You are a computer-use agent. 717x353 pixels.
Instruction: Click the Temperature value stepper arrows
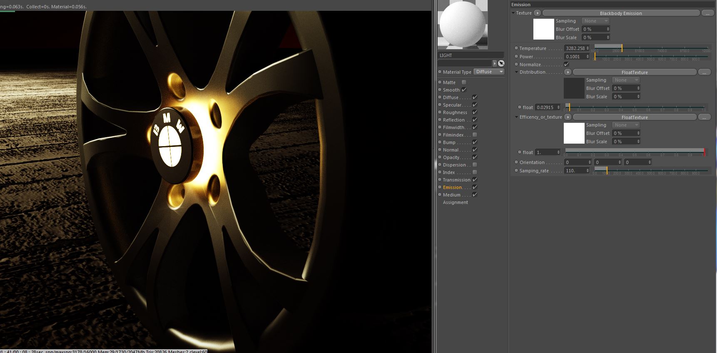[588, 48]
